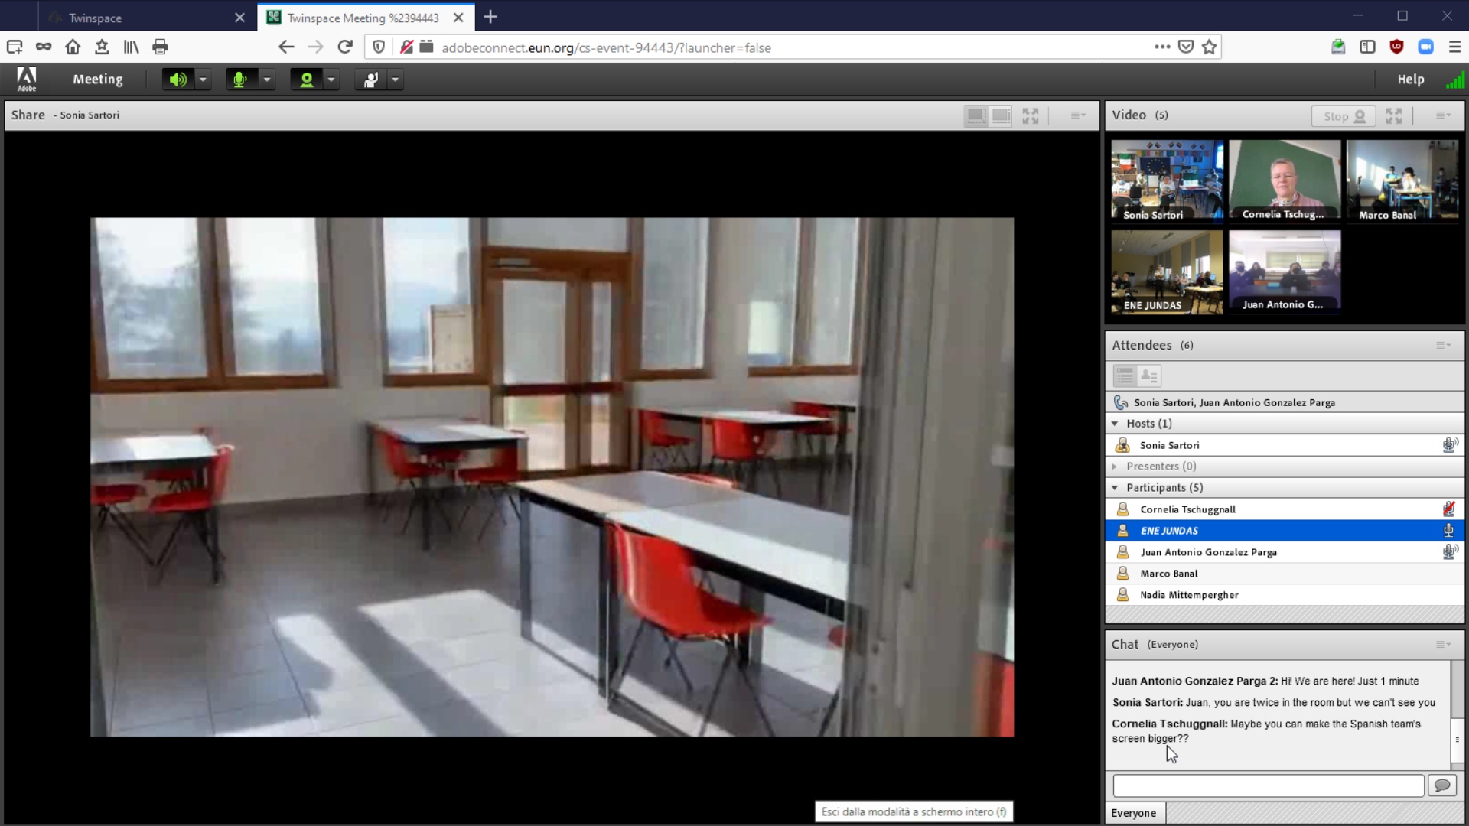Open the microphone options dropdown arrow
The height and width of the screenshot is (826, 1469).
tap(267, 80)
